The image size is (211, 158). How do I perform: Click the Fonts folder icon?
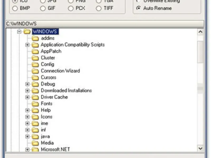(35, 104)
